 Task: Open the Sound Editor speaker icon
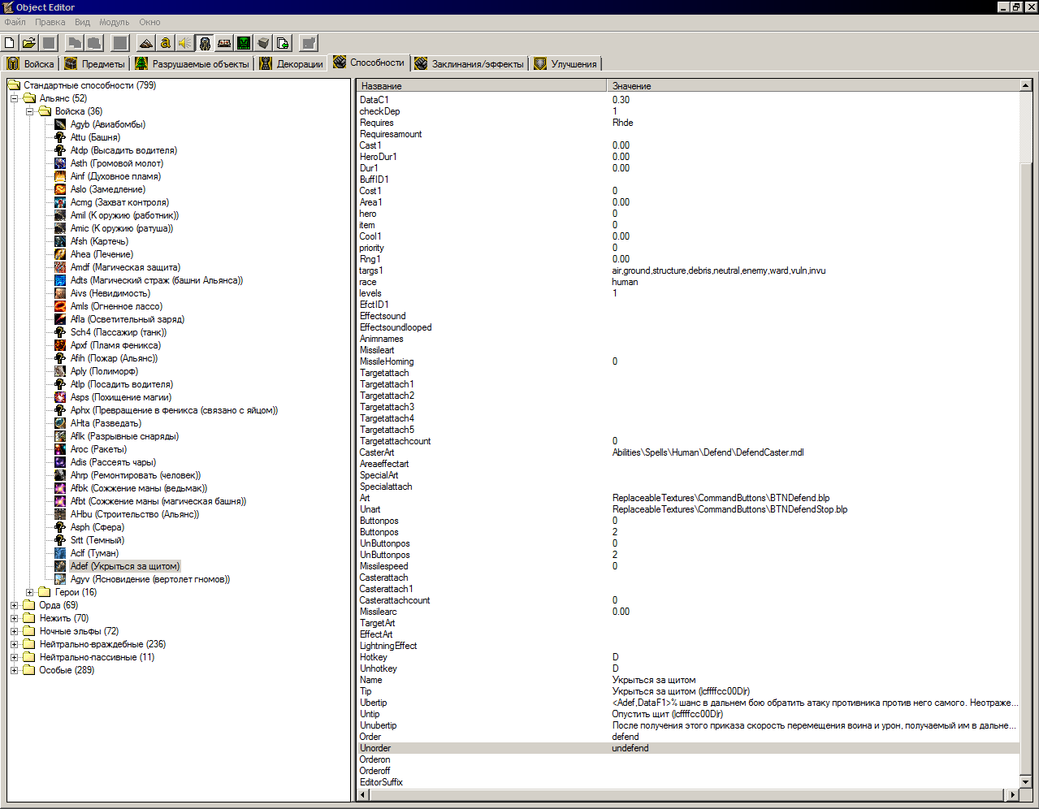[185, 43]
